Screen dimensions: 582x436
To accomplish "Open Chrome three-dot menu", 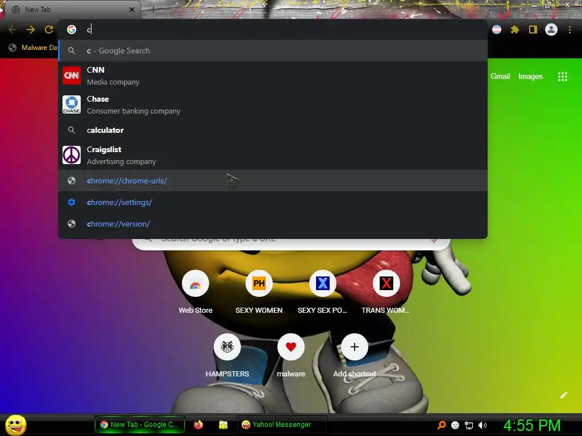I will (x=569, y=30).
